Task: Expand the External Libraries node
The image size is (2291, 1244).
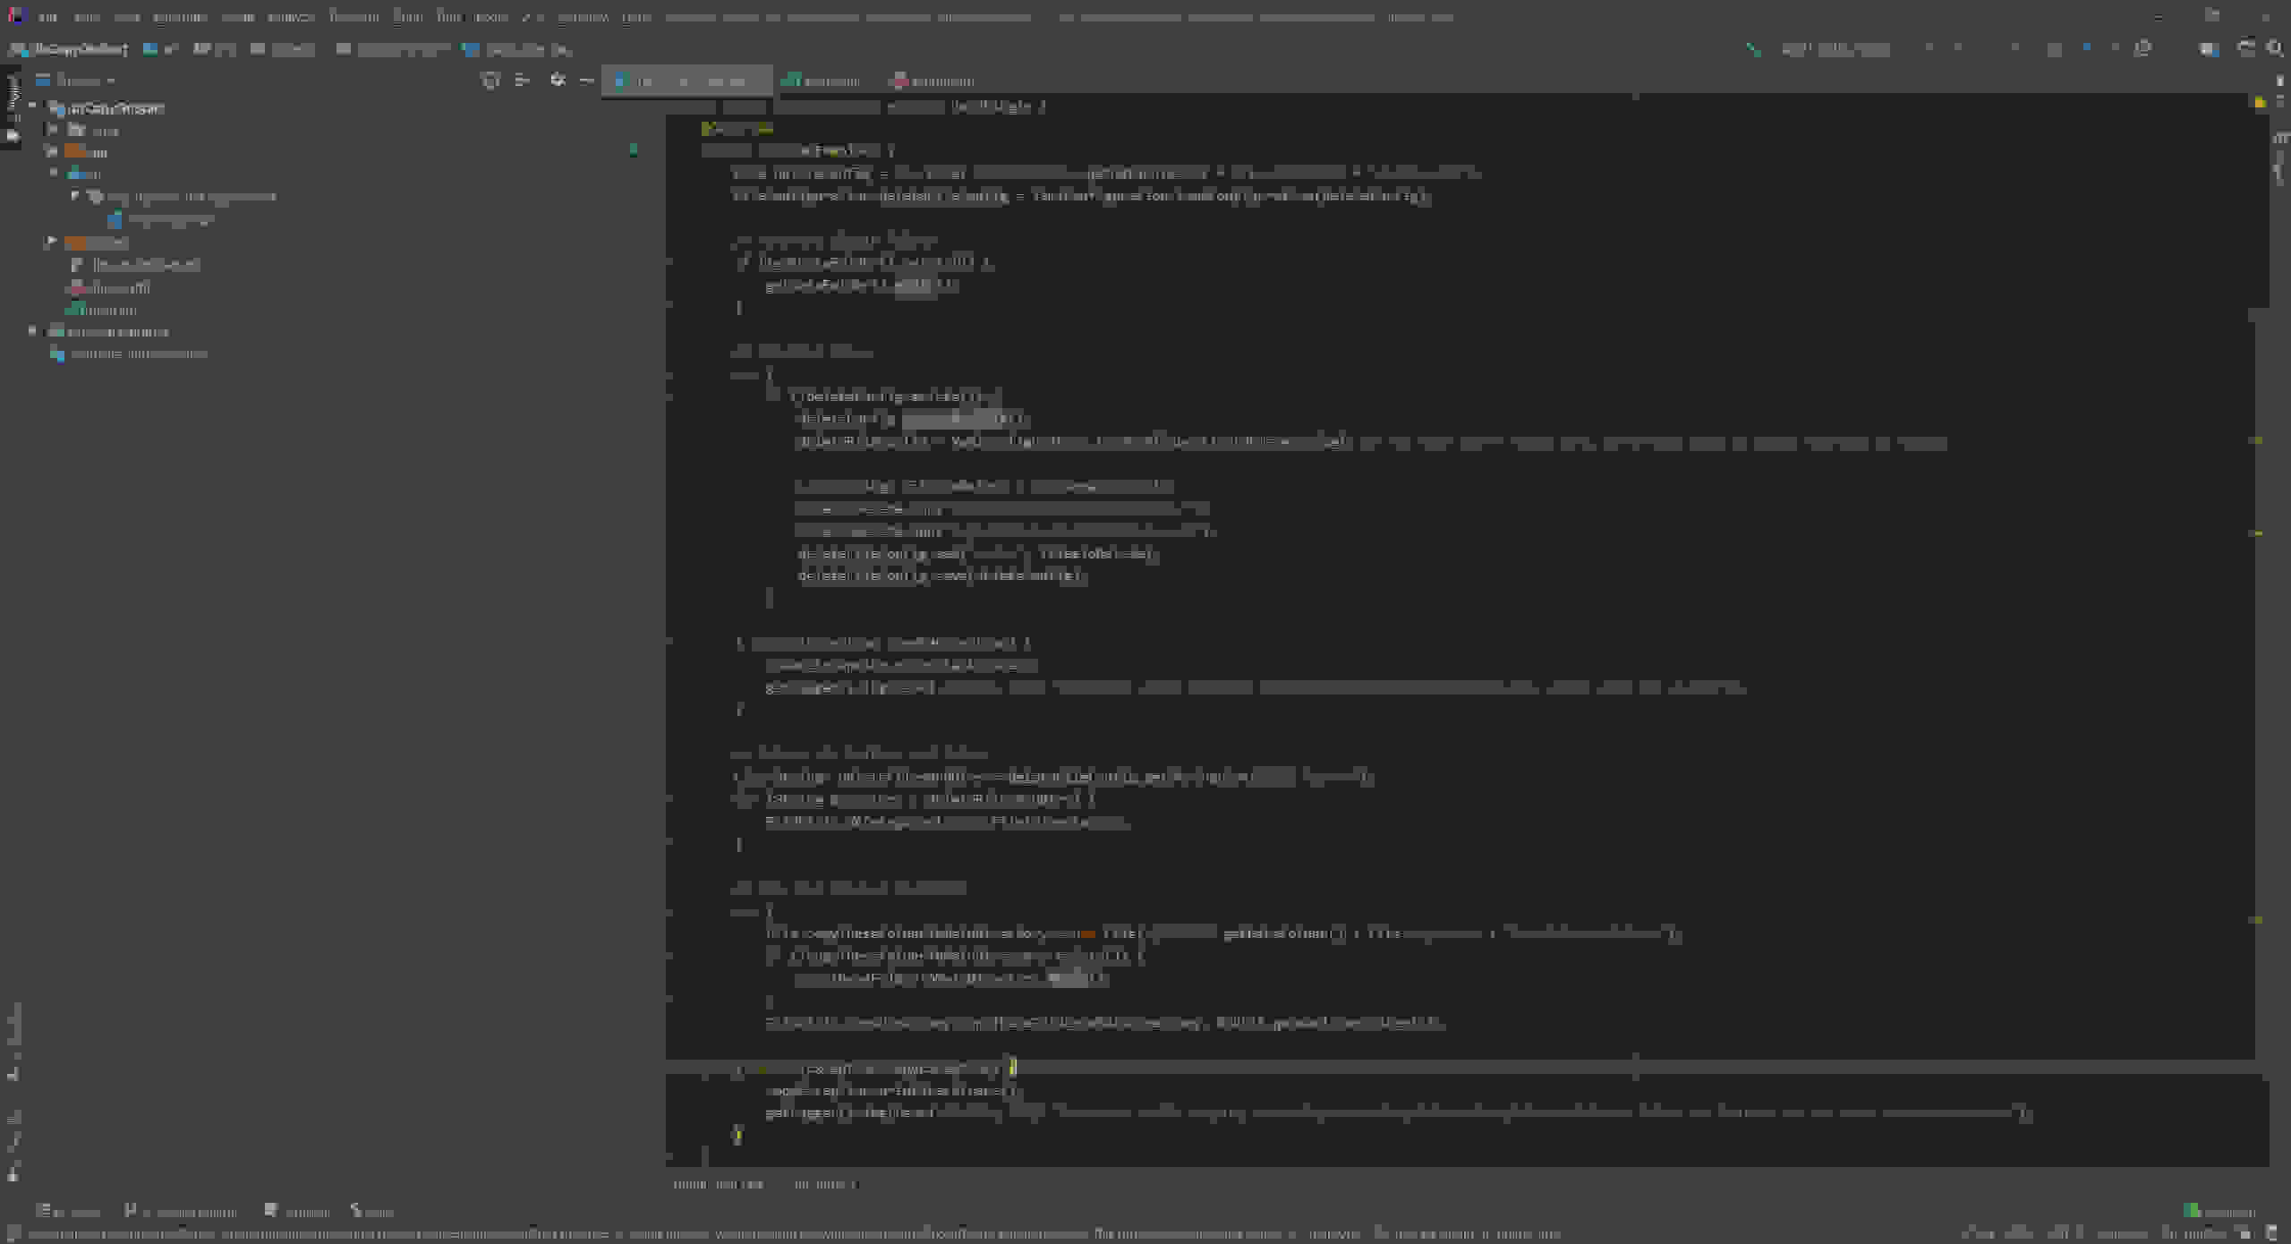Action: (x=32, y=332)
